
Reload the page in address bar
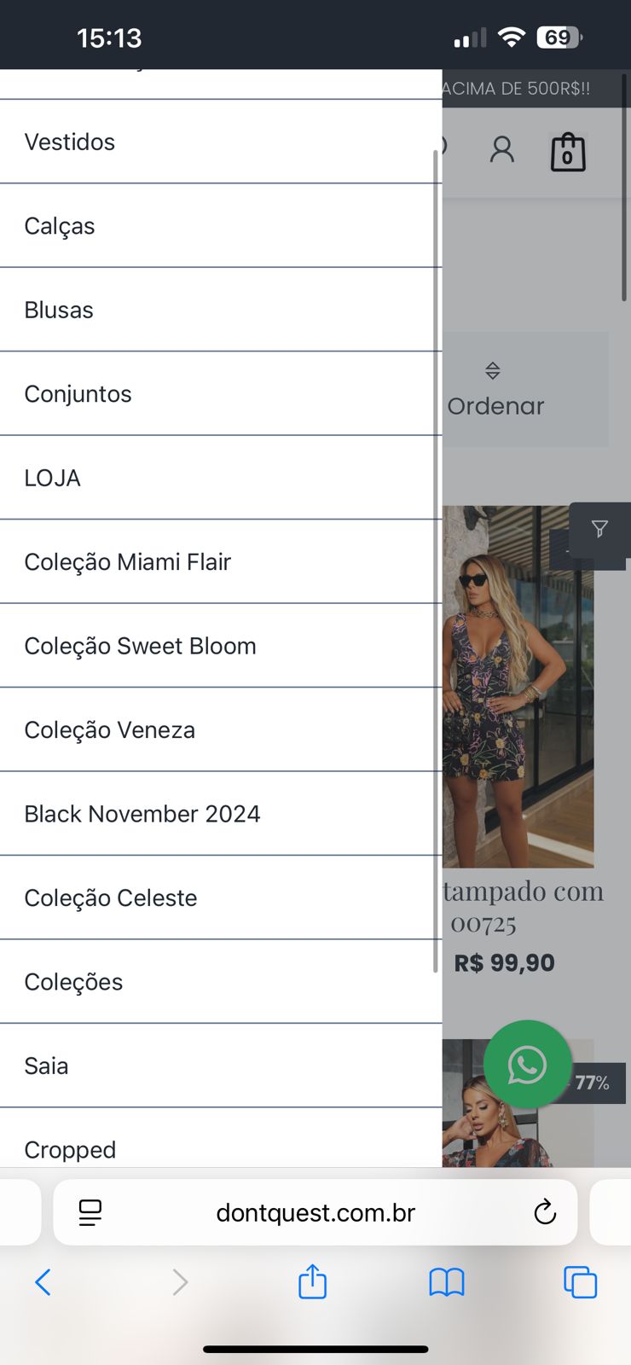(x=545, y=1212)
